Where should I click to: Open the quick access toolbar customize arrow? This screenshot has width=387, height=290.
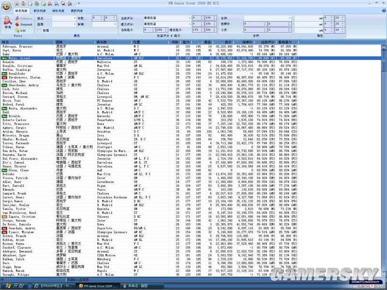[79, 3]
